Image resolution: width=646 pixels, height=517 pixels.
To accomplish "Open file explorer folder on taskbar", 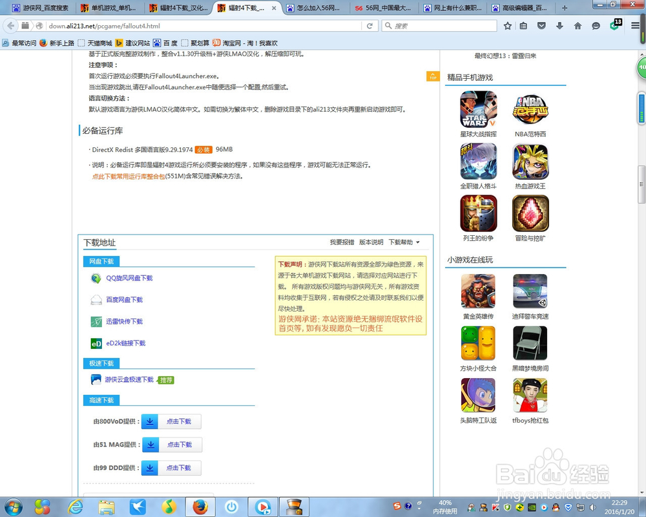I will (107, 507).
